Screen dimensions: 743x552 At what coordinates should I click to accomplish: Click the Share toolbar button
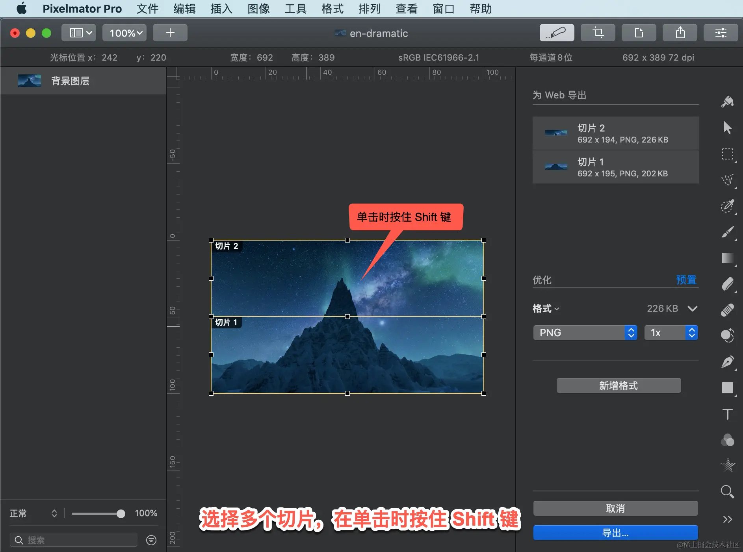point(680,33)
